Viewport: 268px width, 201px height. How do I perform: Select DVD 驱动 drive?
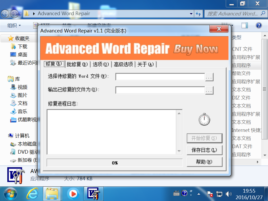24,152
